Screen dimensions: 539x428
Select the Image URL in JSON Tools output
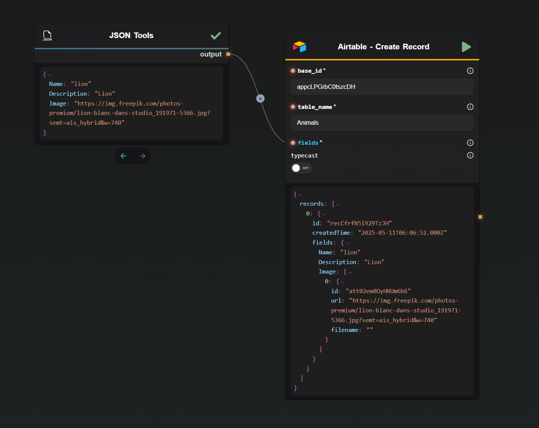[130, 113]
